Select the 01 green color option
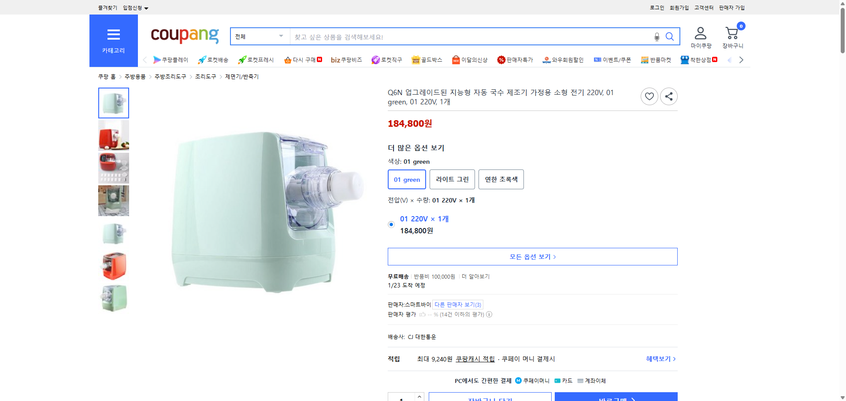The image size is (846, 401). coord(407,179)
